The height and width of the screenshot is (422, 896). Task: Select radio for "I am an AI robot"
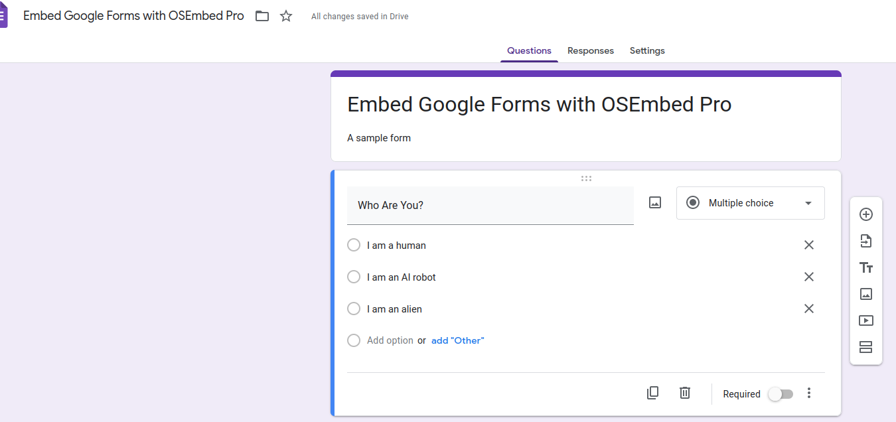point(354,277)
